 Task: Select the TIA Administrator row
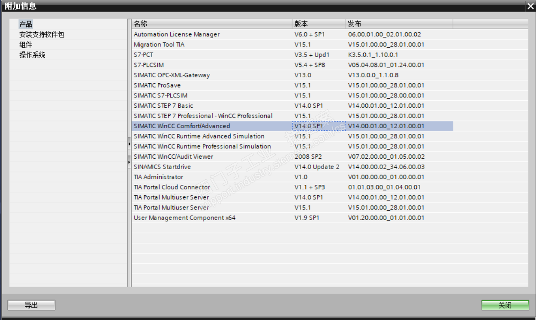point(292,177)
